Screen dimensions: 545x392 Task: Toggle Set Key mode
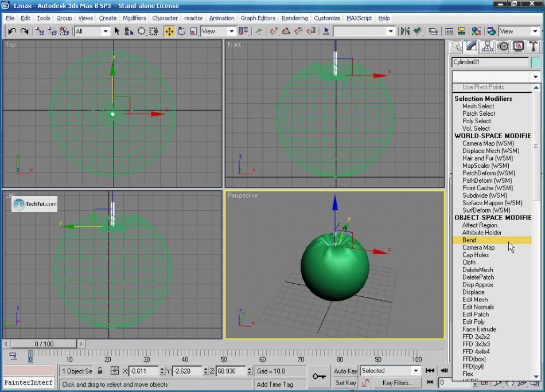pyautogui.click(x=345, y=383)
